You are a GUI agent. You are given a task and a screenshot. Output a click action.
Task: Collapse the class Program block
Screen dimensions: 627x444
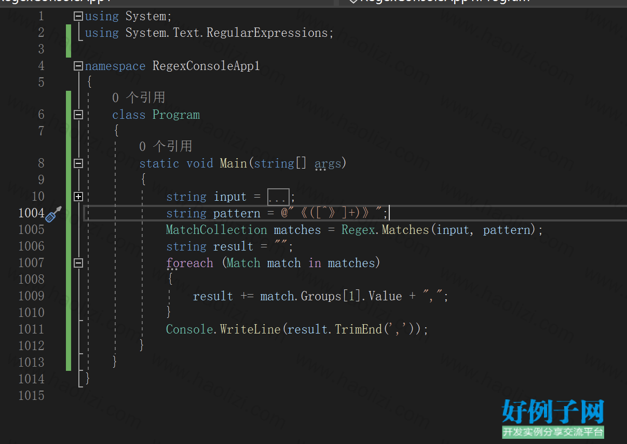coord(78,115)
